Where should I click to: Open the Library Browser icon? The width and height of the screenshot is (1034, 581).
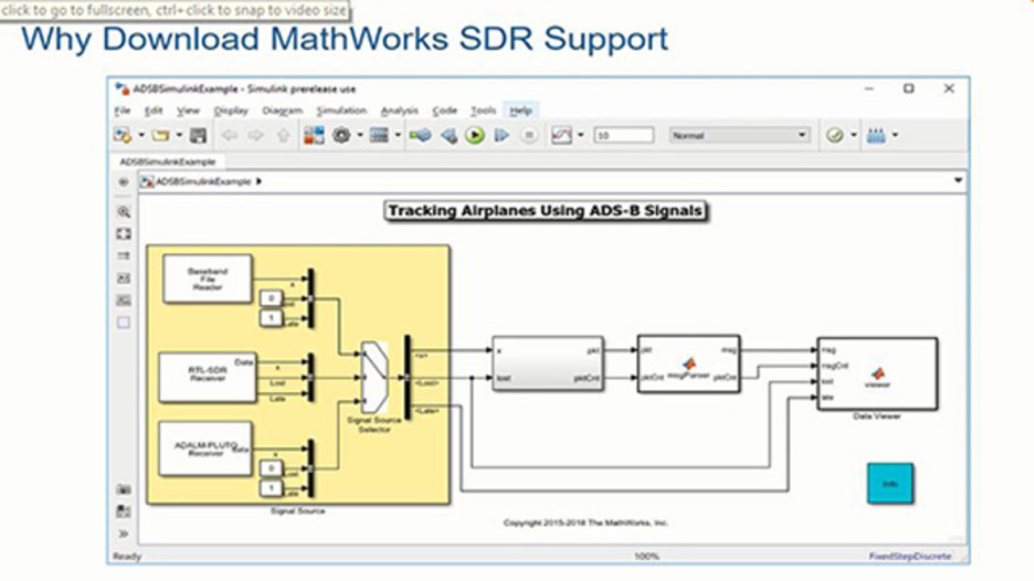tap(313, 136)
